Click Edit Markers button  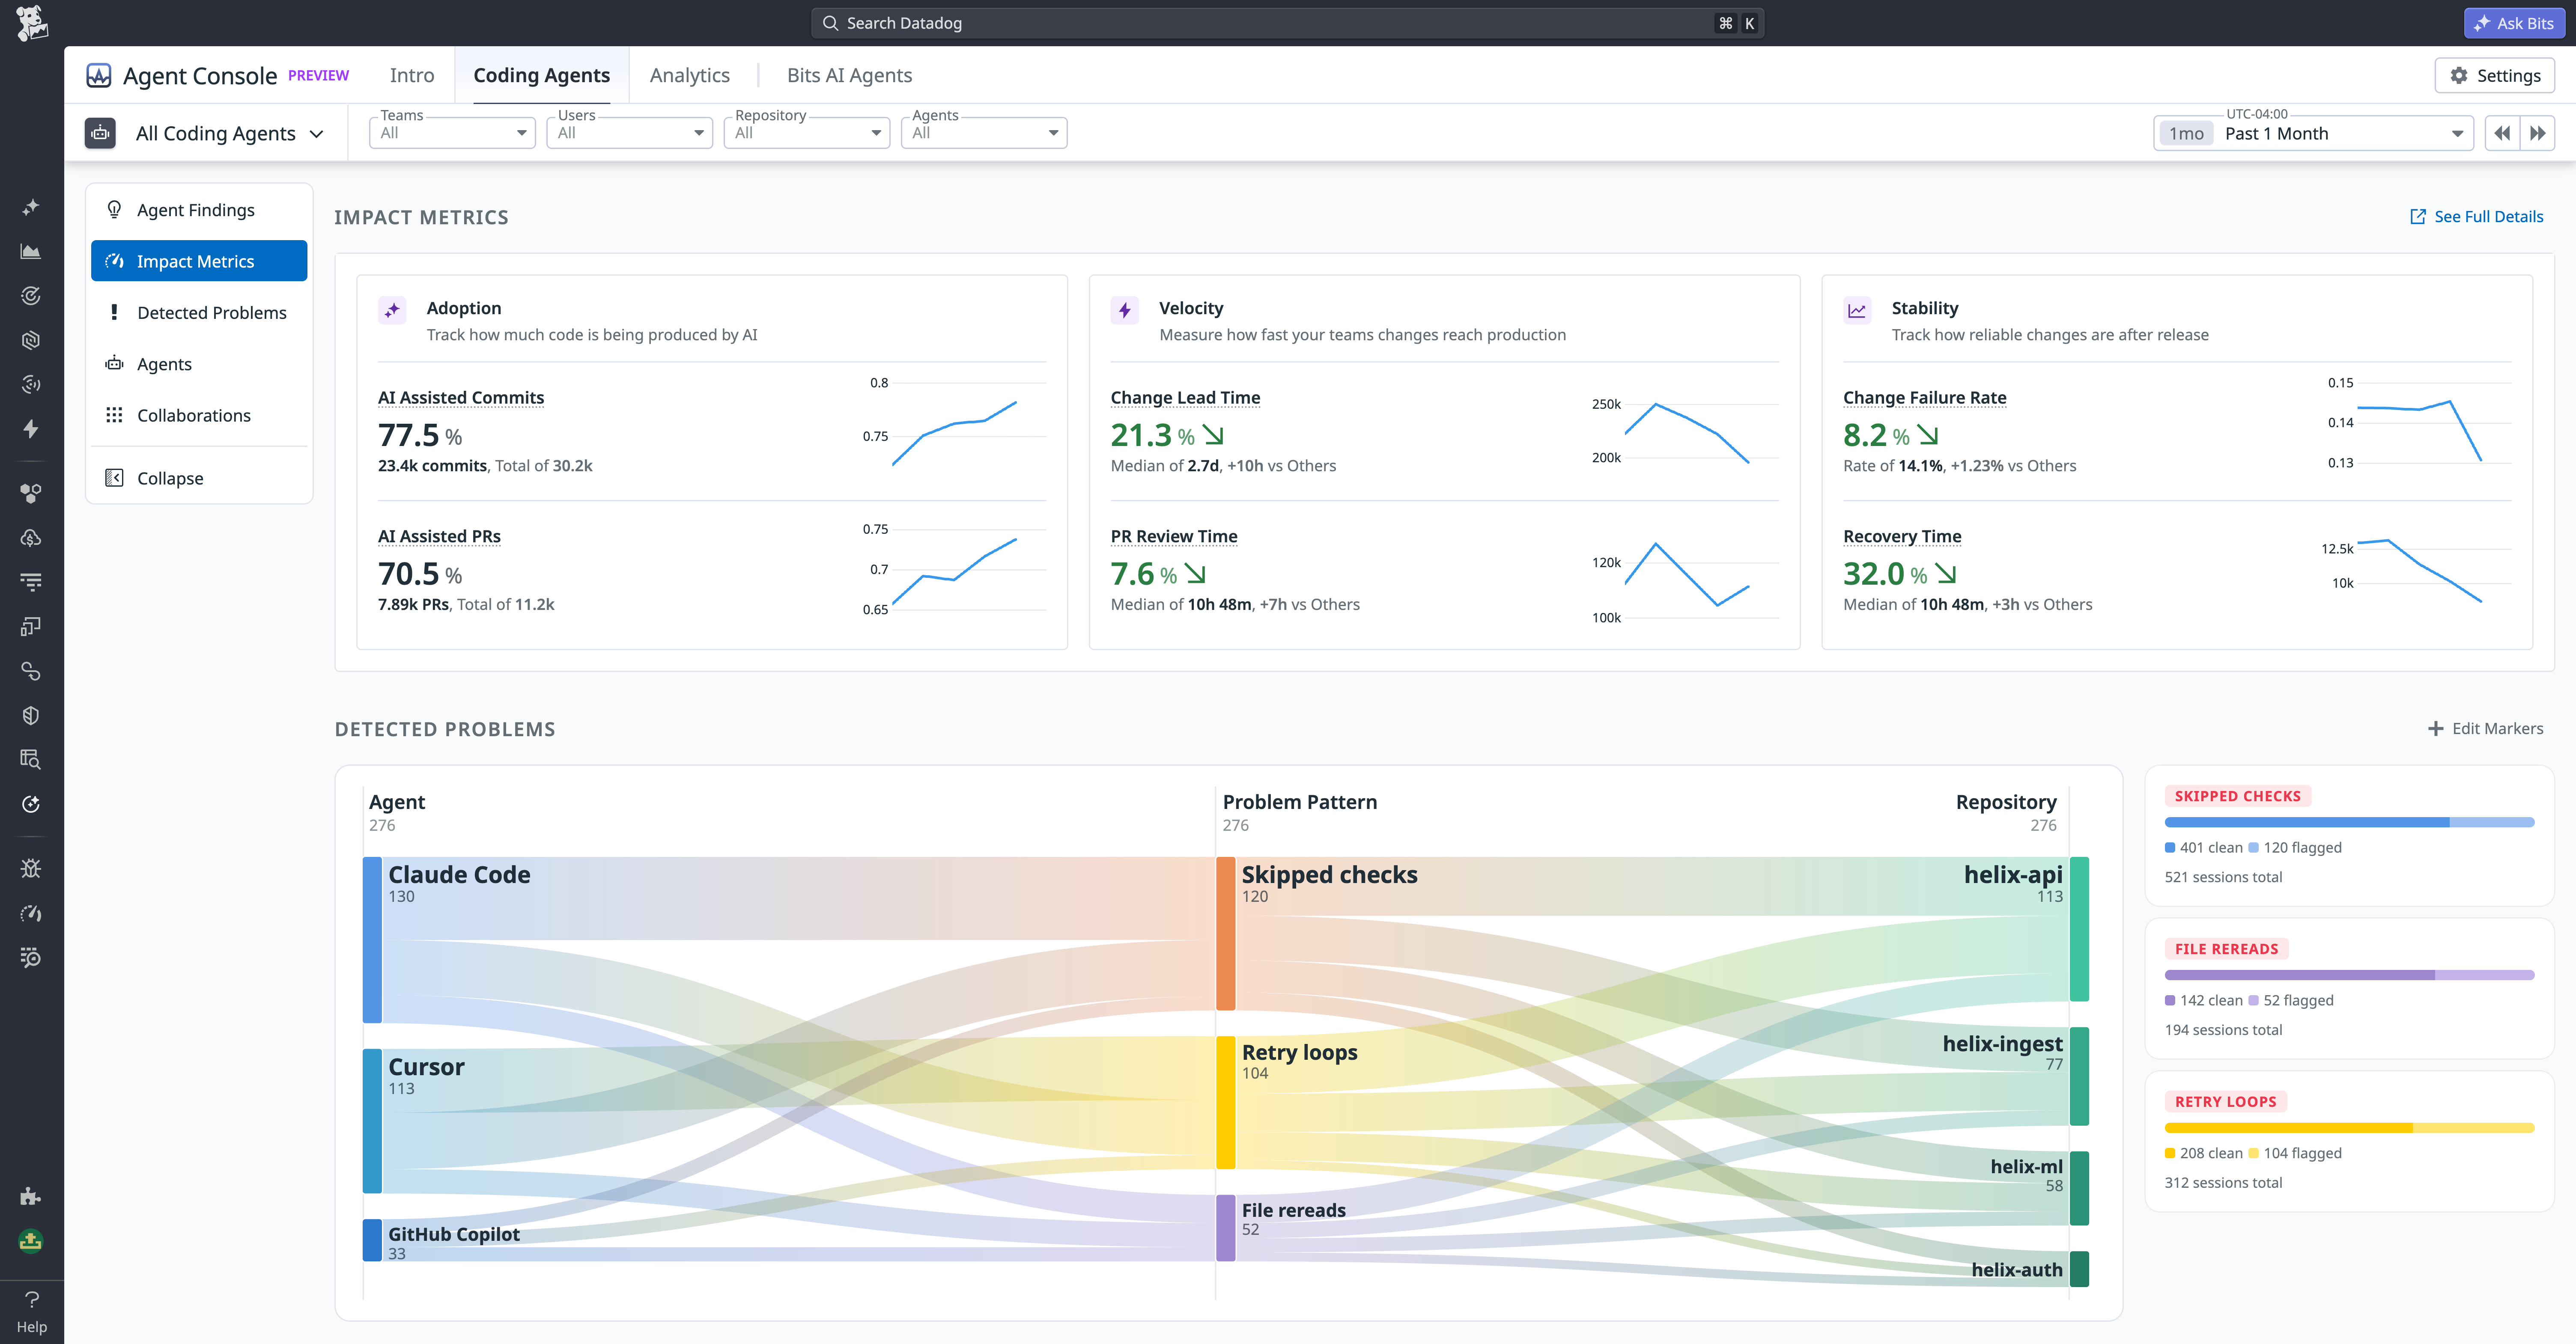click(x=2486, y=728)
